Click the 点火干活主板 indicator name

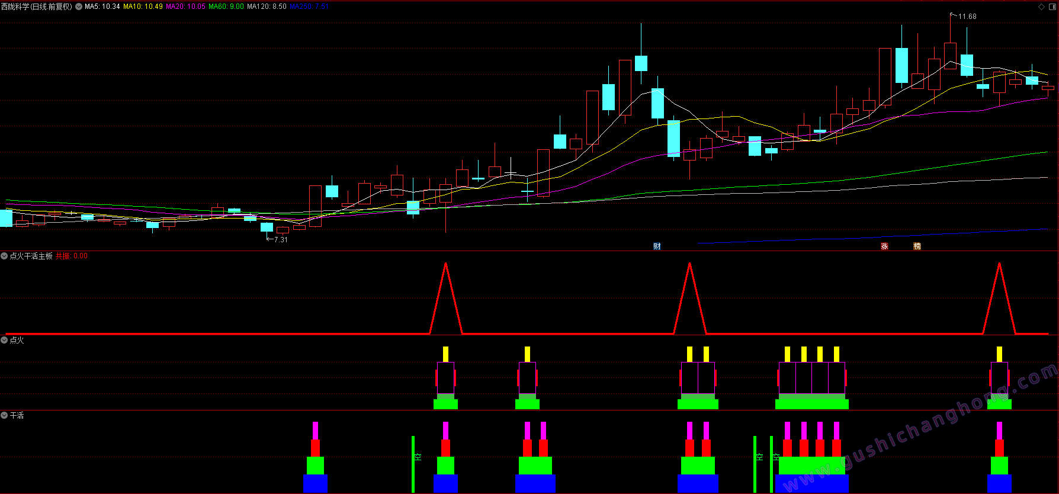coord(31,256)
